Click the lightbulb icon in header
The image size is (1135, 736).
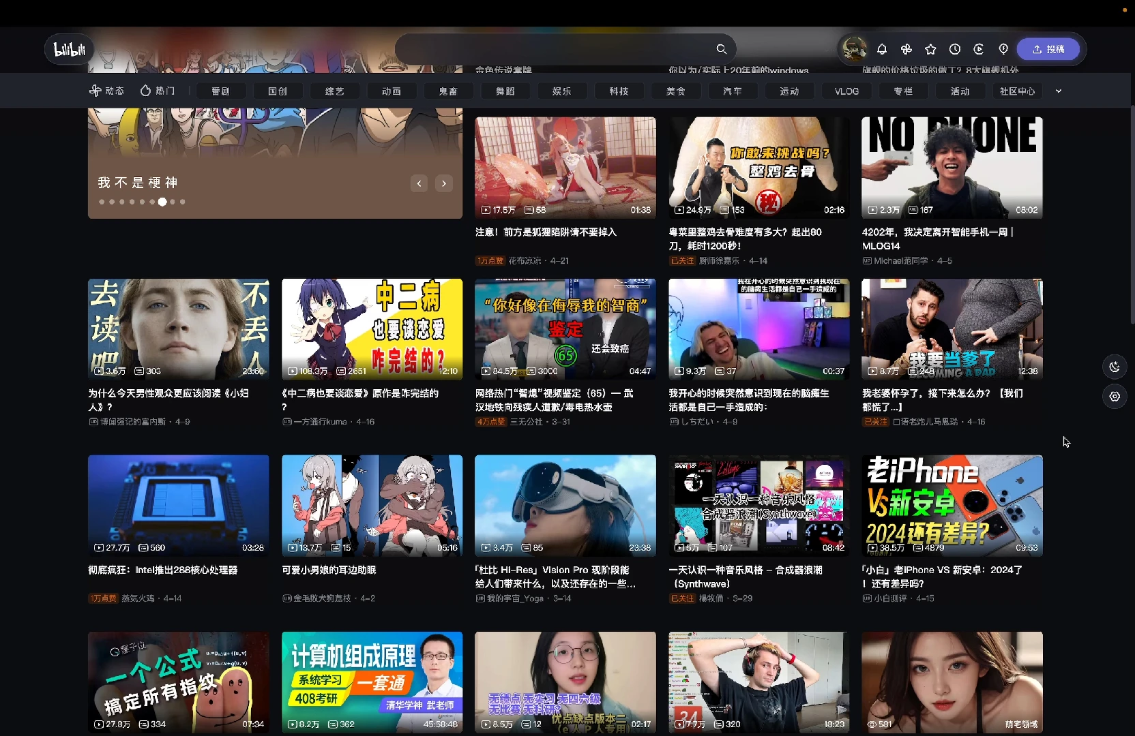click(1003, 49)
